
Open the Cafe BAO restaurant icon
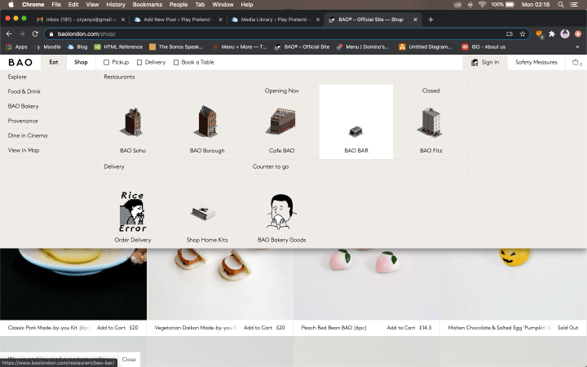pyautogui.click(x=281, y=122)
